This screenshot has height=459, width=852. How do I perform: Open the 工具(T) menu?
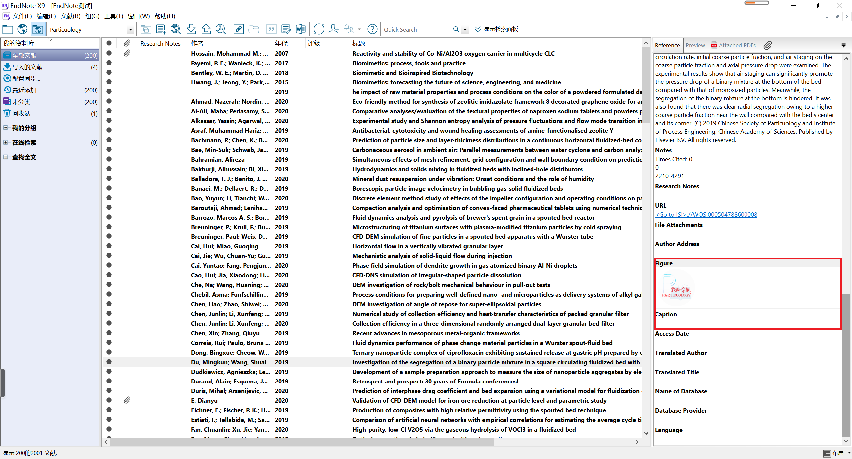pyautogui.click(x=113, y=16)
